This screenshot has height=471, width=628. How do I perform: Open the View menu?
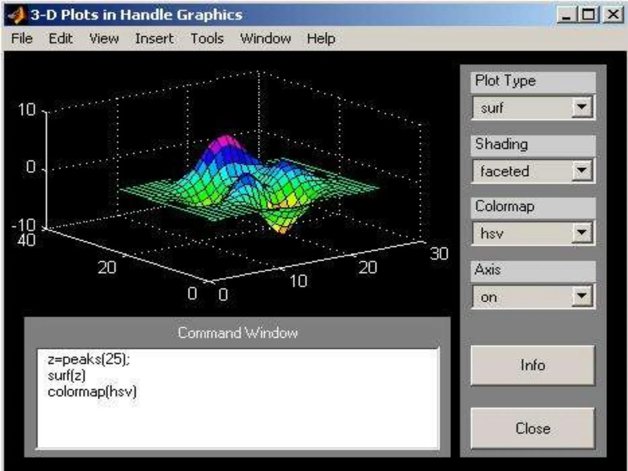tap(104, 39)
